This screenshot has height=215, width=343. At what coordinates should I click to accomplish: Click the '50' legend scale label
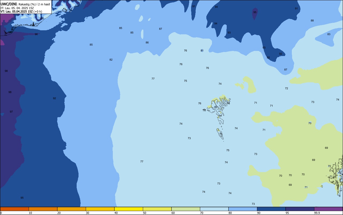[x=144, y=213]
